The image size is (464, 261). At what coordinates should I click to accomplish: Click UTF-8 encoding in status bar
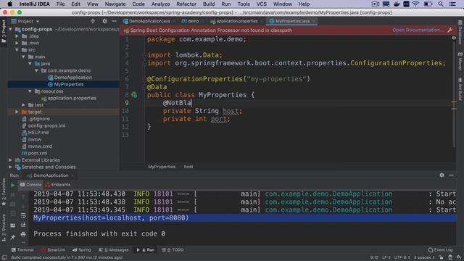click(402, 257)
